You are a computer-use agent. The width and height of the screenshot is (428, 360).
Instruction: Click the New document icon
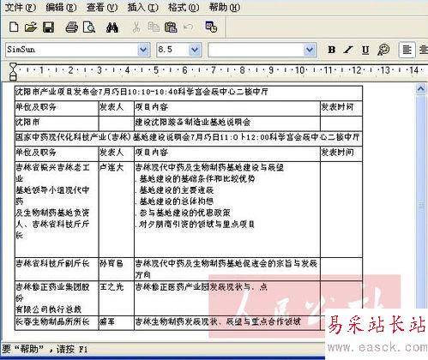tap(14, 27)
